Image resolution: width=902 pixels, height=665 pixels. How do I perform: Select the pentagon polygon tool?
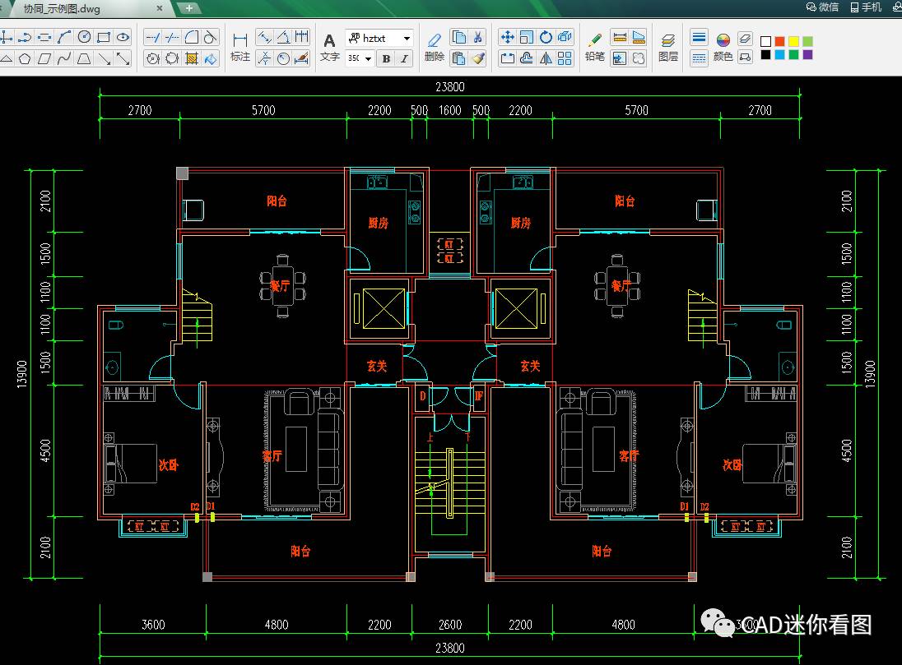pos(25,58)
